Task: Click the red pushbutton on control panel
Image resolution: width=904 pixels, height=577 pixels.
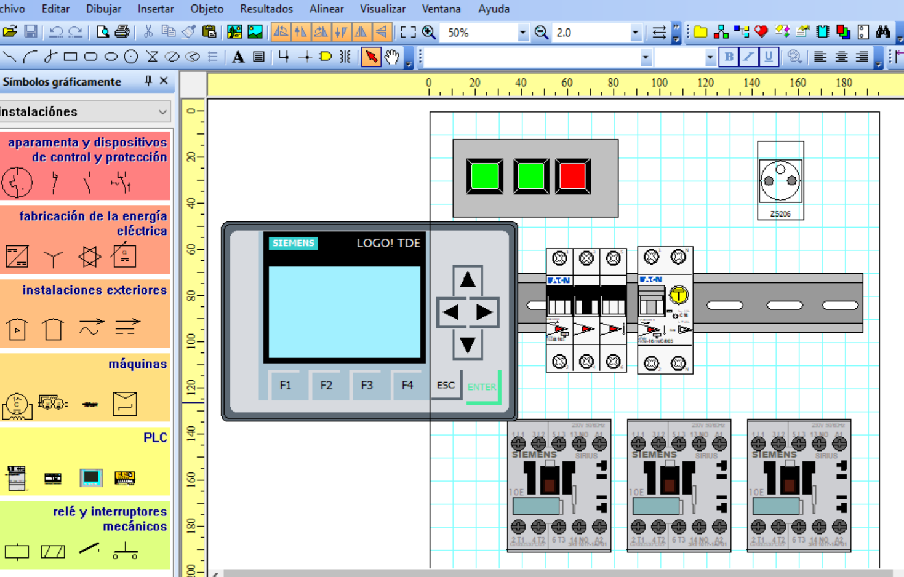Action: 572,177
